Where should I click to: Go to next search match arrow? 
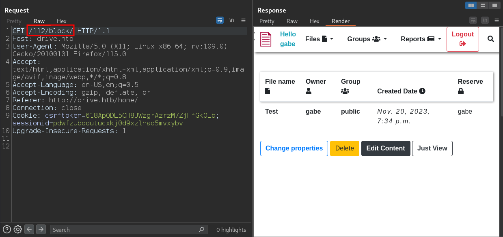click(41, 229)
